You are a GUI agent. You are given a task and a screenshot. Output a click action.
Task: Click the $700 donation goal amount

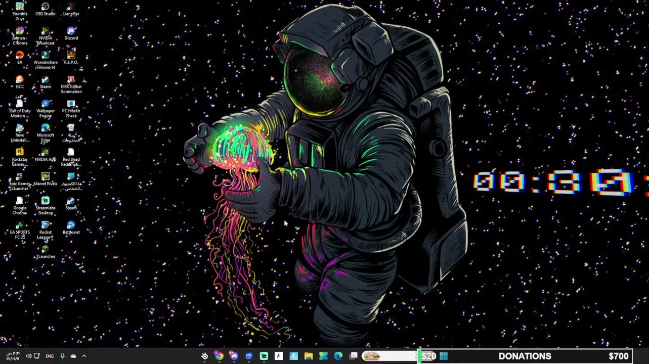click(x=618, y=356)
